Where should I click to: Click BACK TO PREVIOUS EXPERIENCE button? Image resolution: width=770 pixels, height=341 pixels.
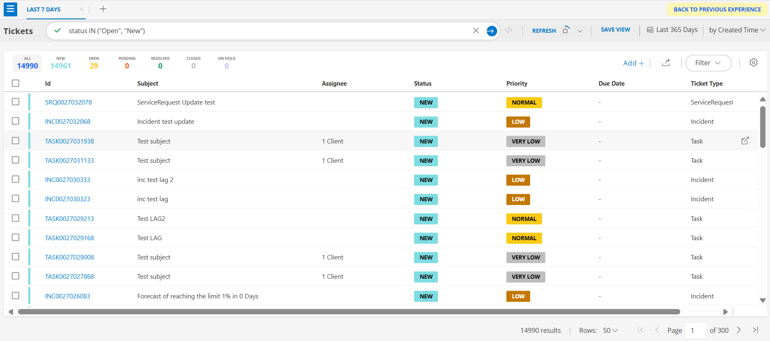click(717, 9)
